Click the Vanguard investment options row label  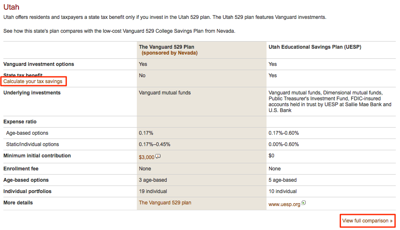pos(39,64)
